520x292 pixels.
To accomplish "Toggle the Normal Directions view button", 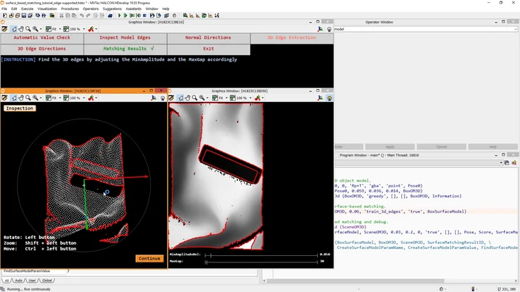I will point(208,37).
